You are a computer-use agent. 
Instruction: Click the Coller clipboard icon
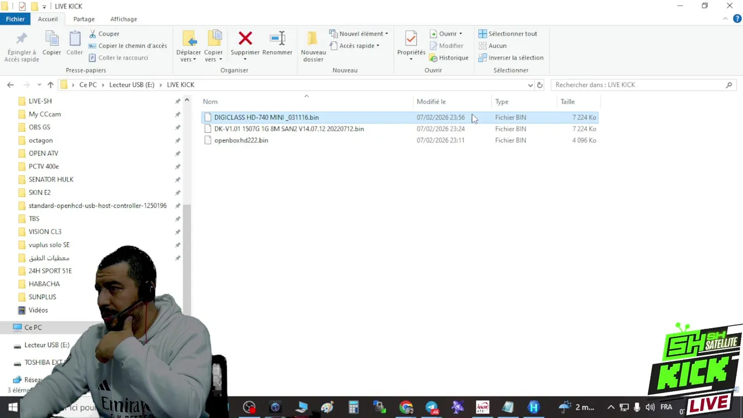pyautogui.click(x=75, y=39)
